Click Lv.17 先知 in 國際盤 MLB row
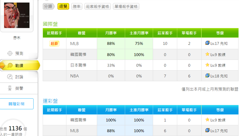The height and width of the screenshot is (136, 239). (x=219, y=44)
